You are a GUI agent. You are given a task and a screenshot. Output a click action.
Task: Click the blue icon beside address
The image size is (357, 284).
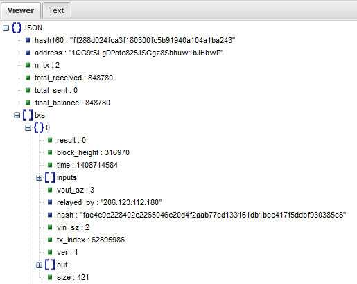tap(28, 53)
